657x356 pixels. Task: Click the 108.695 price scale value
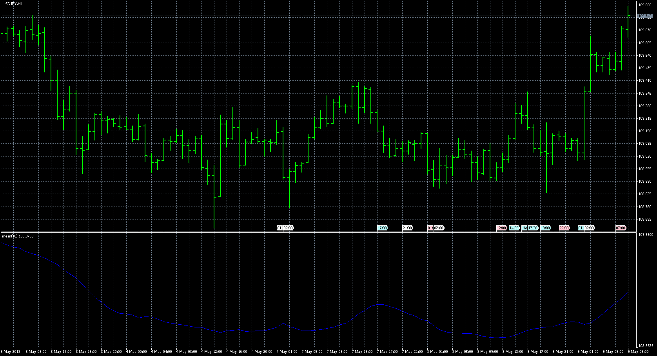pos(645,219)
